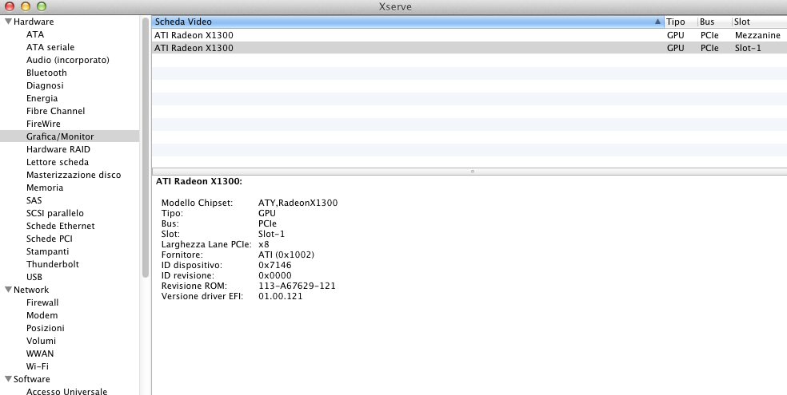Click Revisione ROM value 113-A67629-121

click(297, 286)
